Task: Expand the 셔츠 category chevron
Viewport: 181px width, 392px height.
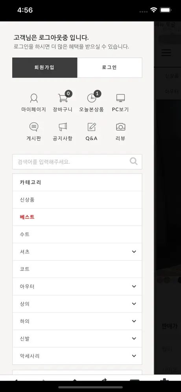Action: (x=134, y=252)
